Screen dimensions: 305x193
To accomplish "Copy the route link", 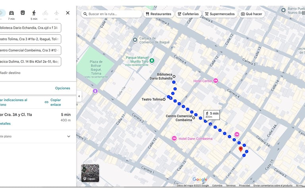I will coord(53,102).
